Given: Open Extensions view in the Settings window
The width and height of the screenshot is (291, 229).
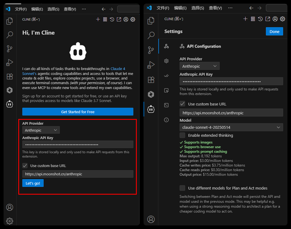Looking at the screenshot, I should click(151, 80).
